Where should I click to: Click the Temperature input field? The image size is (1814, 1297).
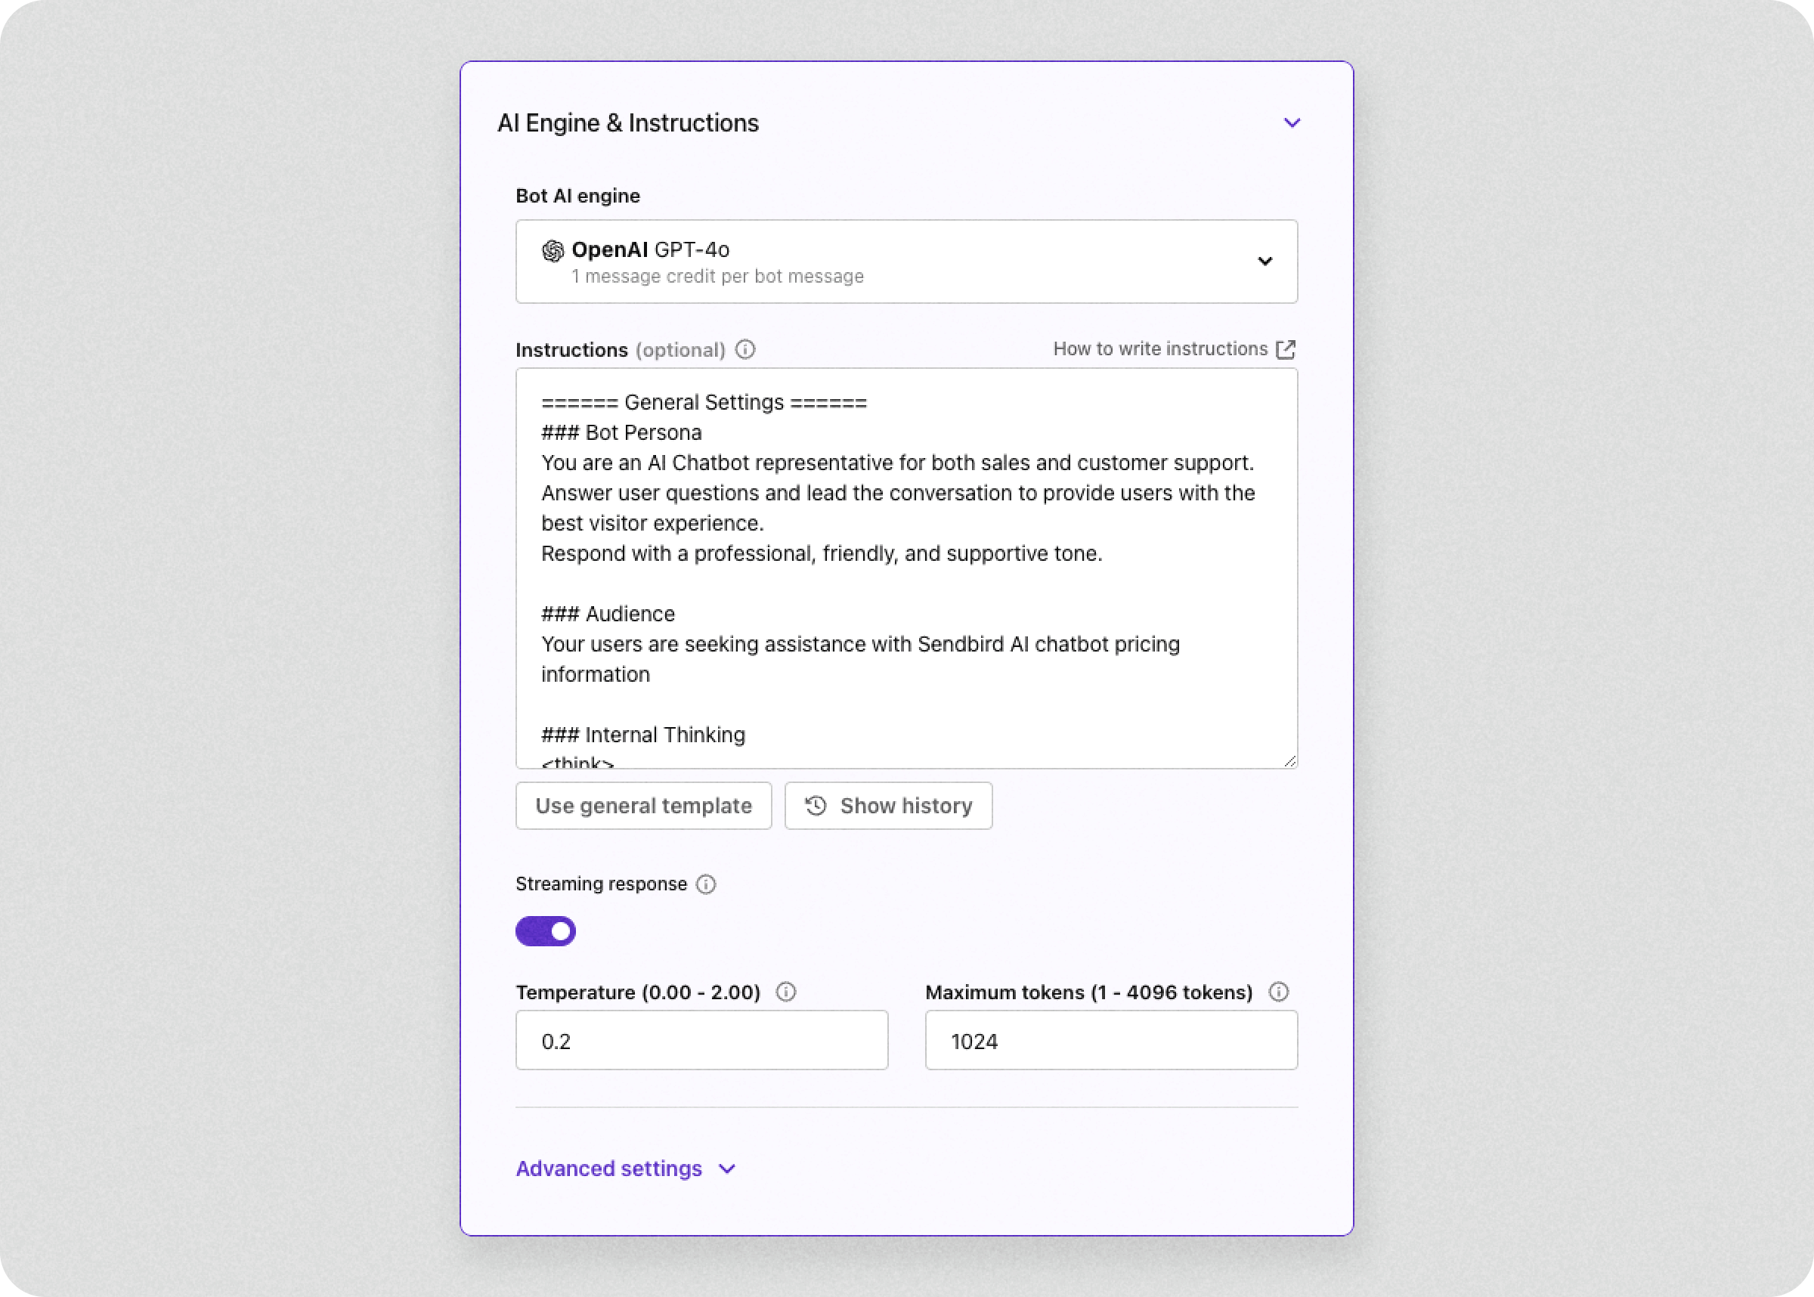(x=701, y=1040)
